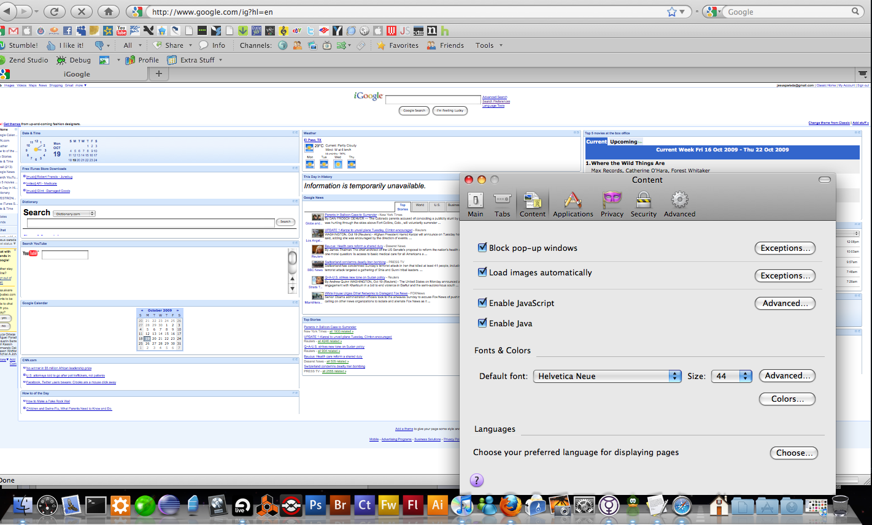
Task: Open JavaScript Advanced settings button
Action: pyautogui.click(x=785, y=304)
